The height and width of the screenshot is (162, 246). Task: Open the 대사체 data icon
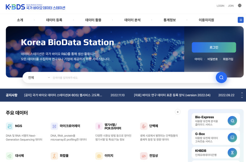tap(9, 156)
